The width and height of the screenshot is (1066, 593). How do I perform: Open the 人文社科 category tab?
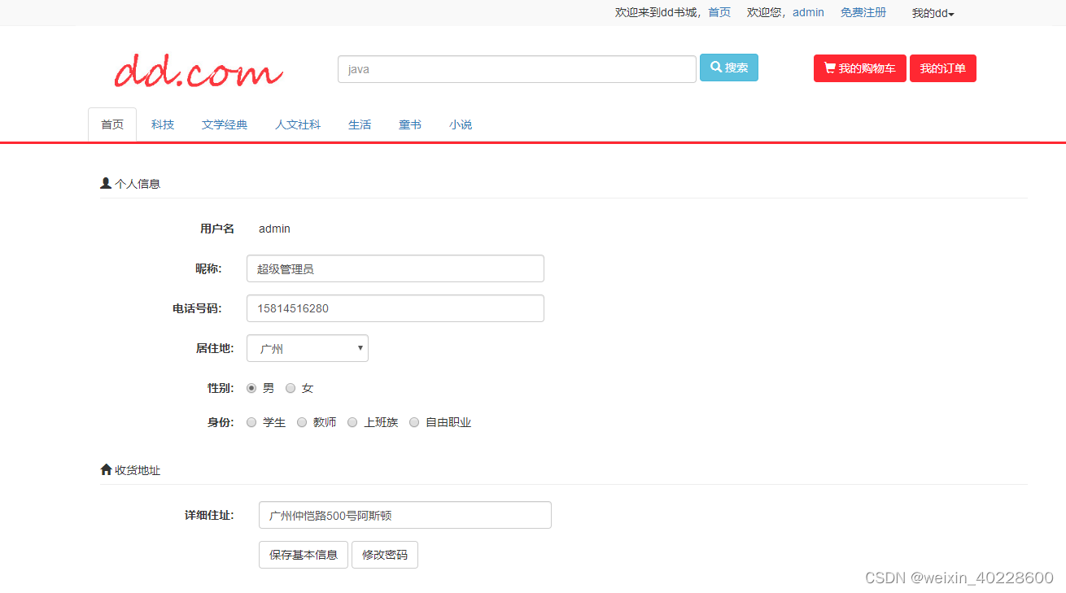click(x=298, y=124)
